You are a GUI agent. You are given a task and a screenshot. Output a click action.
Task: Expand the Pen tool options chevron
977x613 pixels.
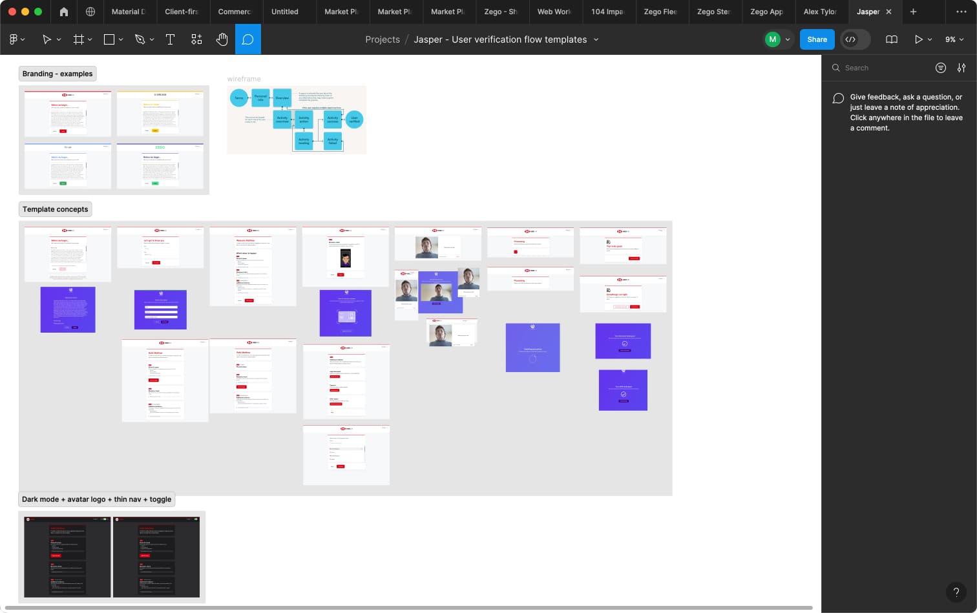pyautogui.click(x=151, y=39)
